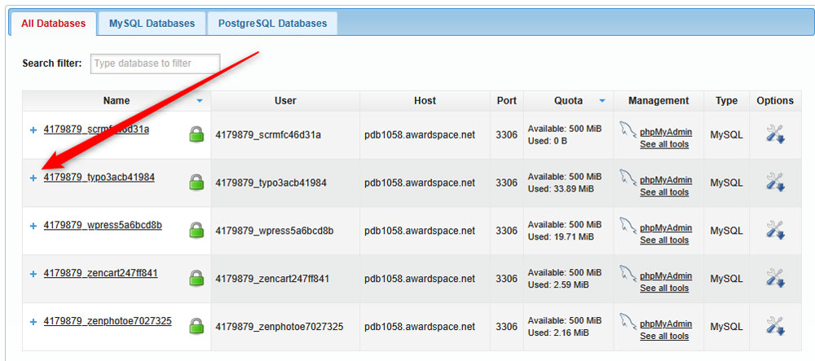This screenshot has width=815, height=361.
Task: Open the 4179879_zenphotoe7027325 database name link
Action: pyautogui.click(x=108, y=321)
